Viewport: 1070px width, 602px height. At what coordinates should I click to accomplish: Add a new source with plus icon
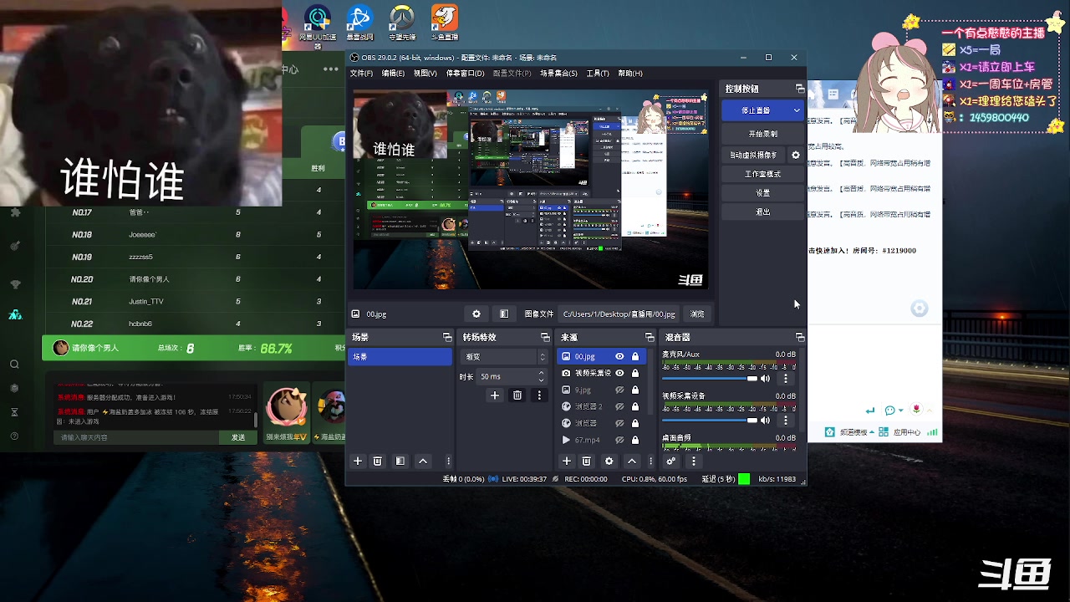[567, 462]
